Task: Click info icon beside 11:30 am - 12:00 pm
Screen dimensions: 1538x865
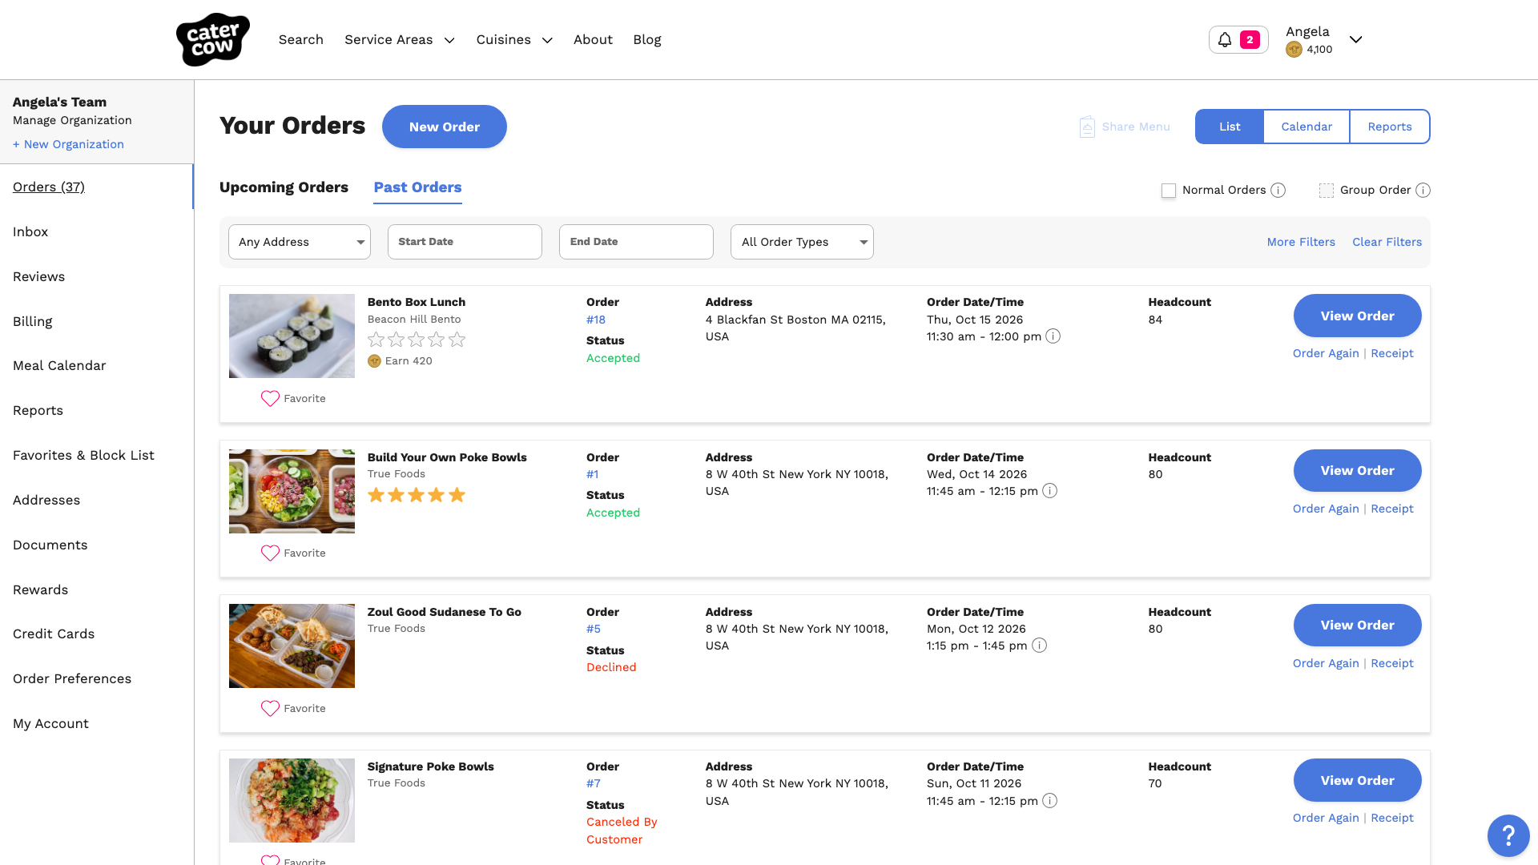Action: point(1053,336)
